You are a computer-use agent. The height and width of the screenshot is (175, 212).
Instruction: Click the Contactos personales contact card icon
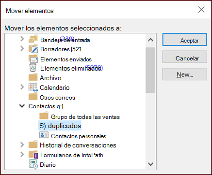click(x=44, y=135)
